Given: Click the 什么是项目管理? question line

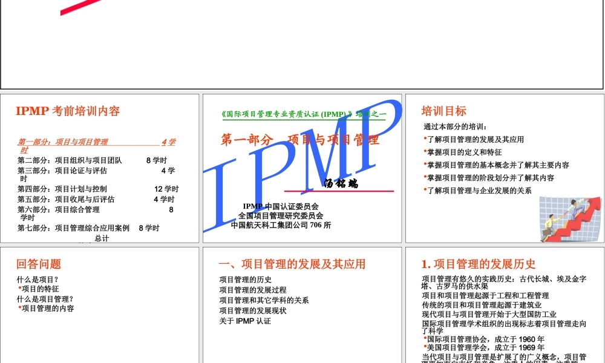Looking at the screenshot, I should click(x=45, y=299).
